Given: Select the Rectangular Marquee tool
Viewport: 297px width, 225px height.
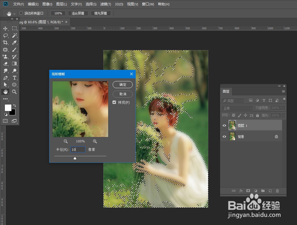Looking at the screenshot, I should pos(14,28).
